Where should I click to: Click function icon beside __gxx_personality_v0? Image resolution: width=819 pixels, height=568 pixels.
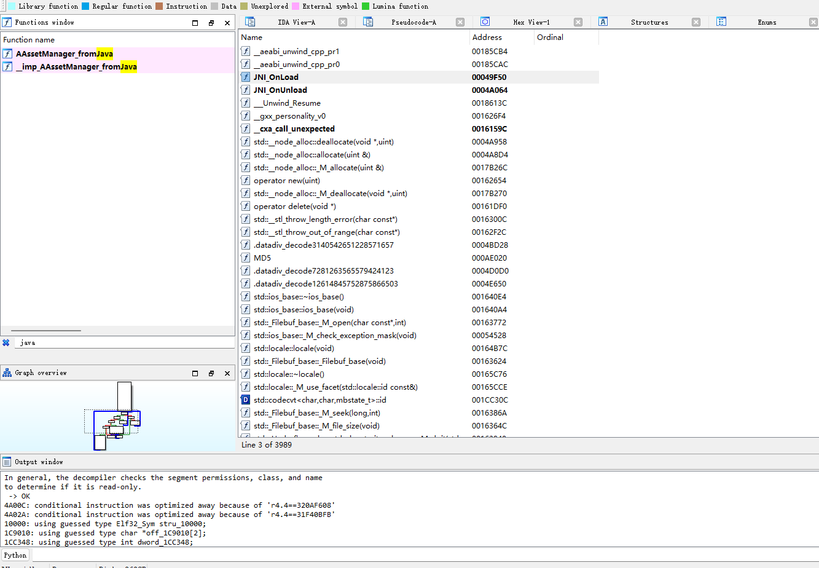click(245, 116)
